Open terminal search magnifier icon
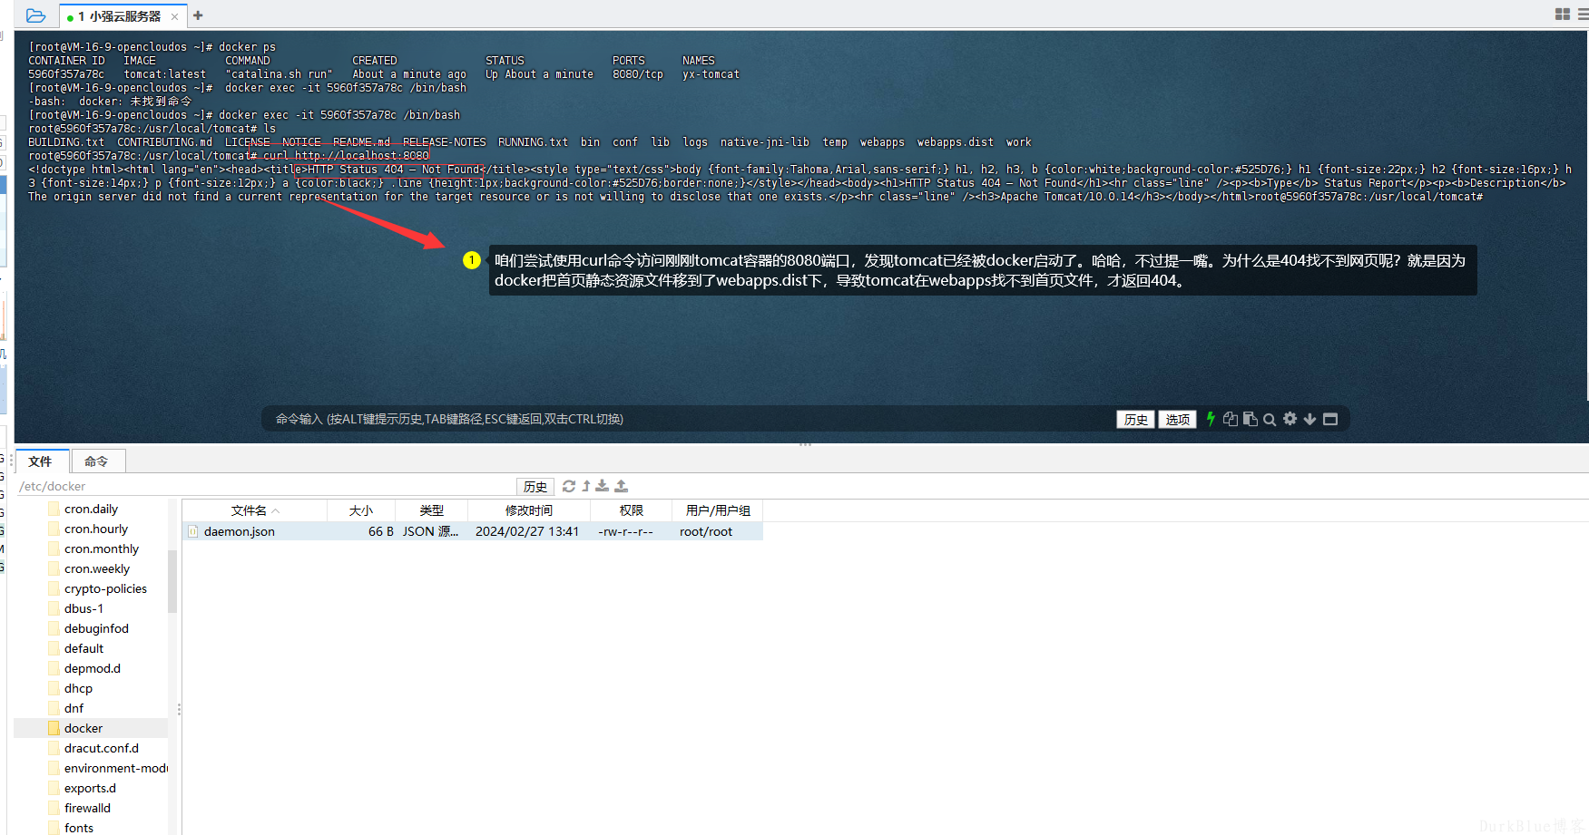Image resolution: width=1589 pixels, height=835 pixels. (1270, 420)
